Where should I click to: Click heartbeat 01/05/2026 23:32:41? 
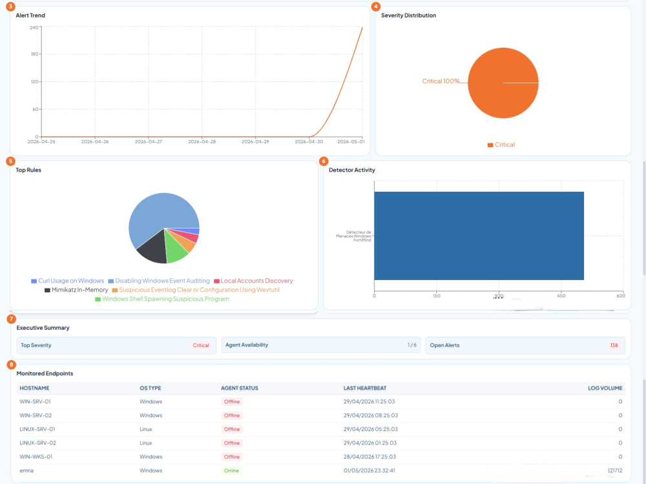[369, 470]
